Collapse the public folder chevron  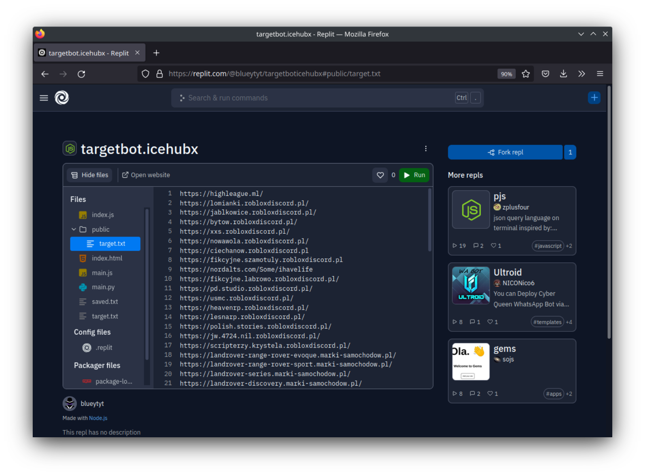[74, 229]
